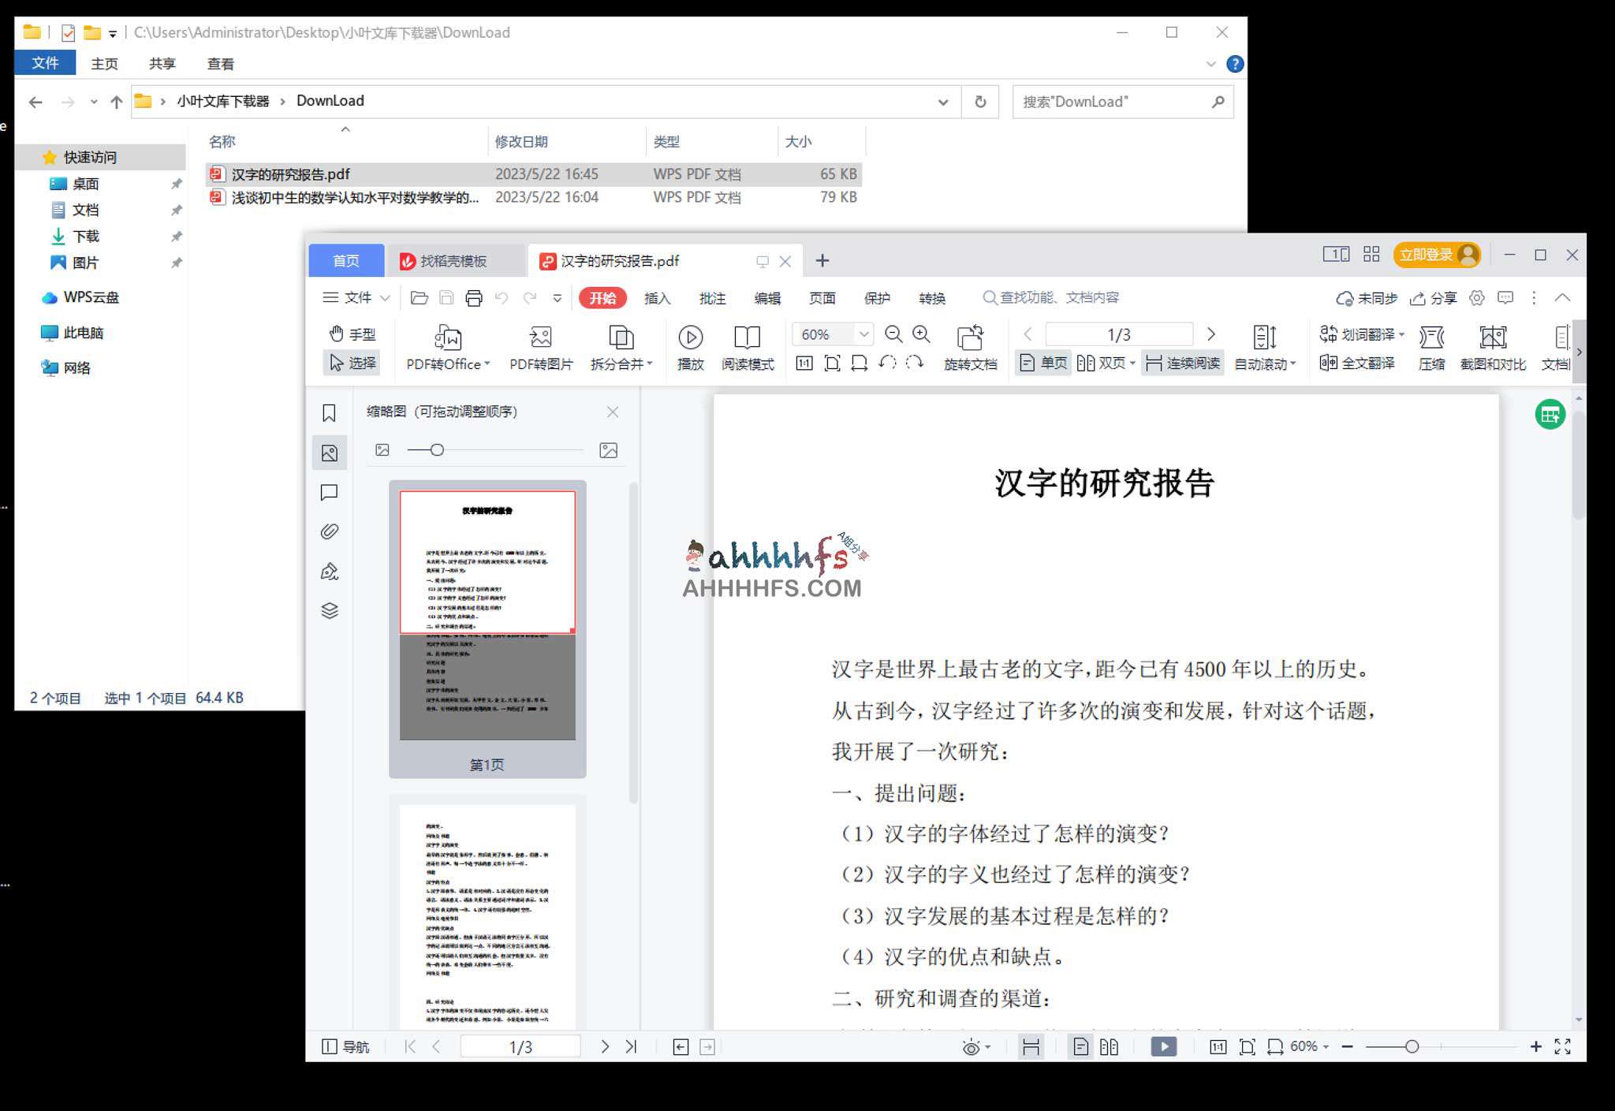This screenshot has height=1111, width=1615.
Task: Select the 手型 (hand) tool
Action: (353, 334)
